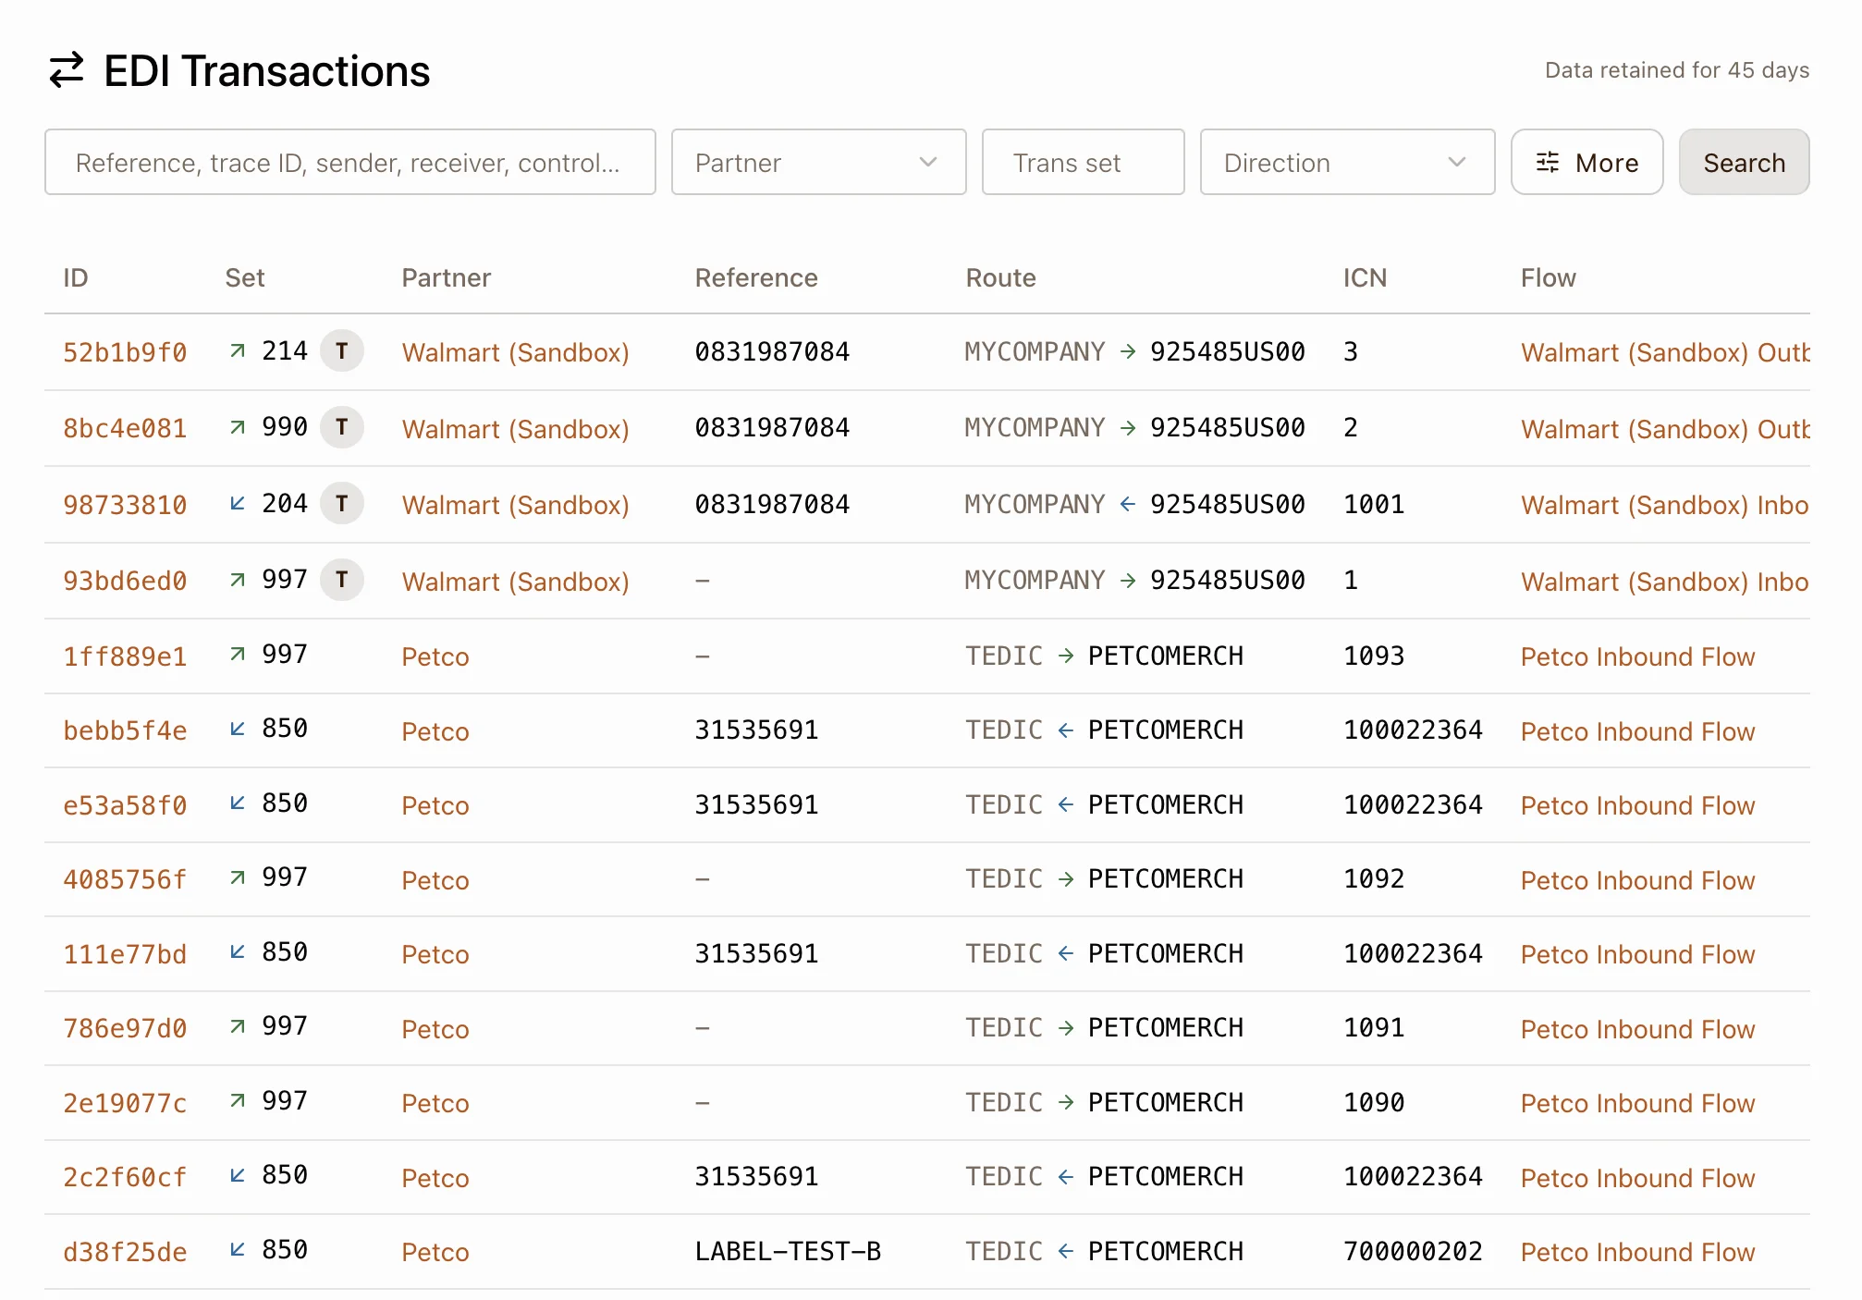Open Petco partner link in row 1ff889e1
1862x1300 pixels.
(435, 656)
